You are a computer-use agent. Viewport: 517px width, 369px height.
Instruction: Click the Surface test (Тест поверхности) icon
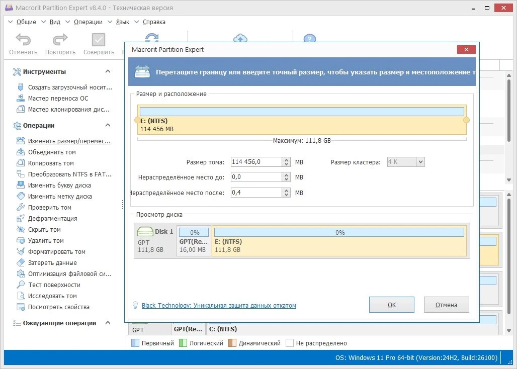21,285
